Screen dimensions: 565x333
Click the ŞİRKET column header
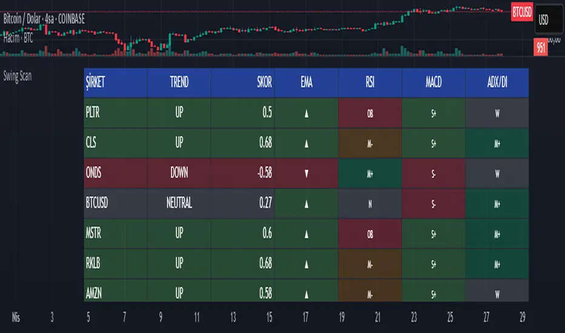pos(116,82)
